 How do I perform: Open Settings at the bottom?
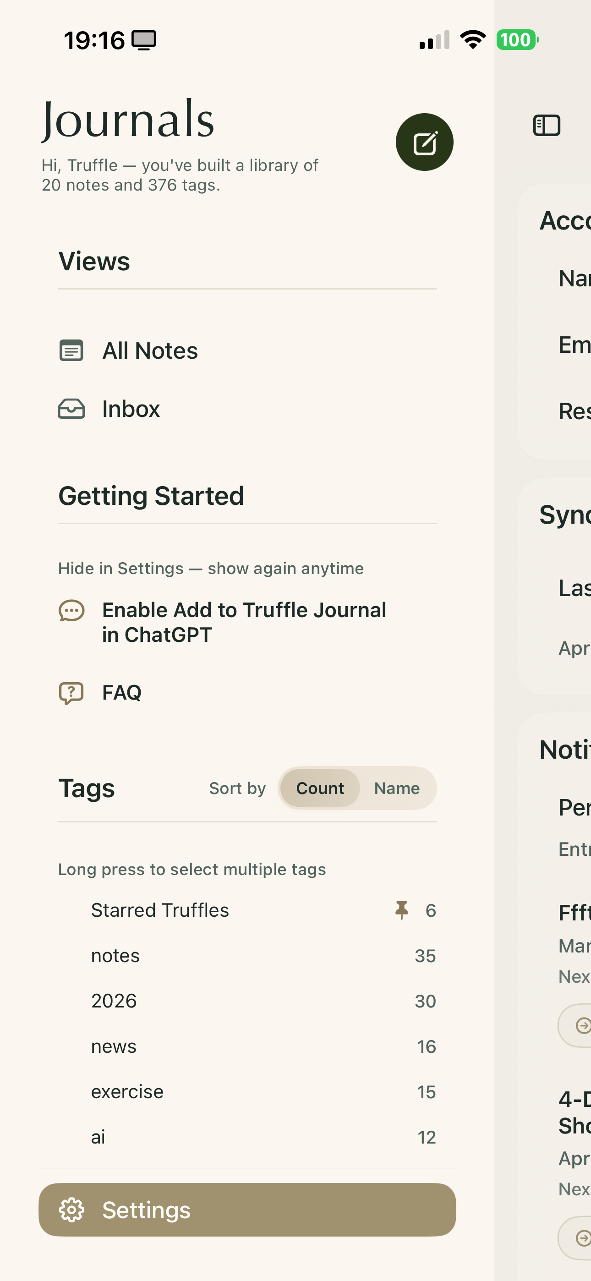[x=247, y=1210]
